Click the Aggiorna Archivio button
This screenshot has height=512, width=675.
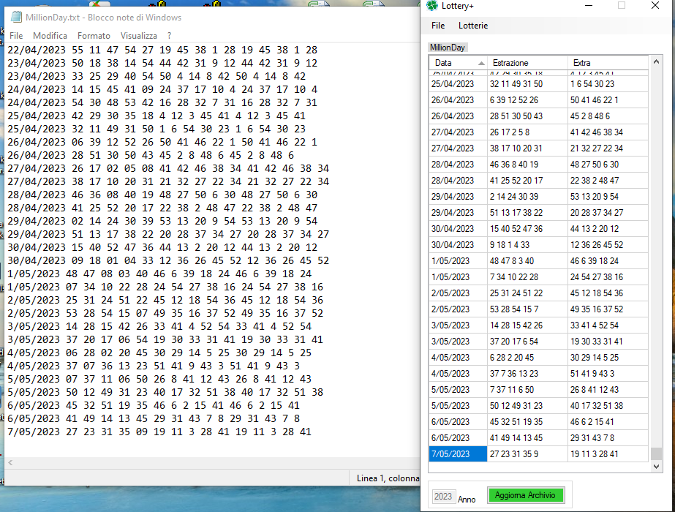[x=525, y=495]
